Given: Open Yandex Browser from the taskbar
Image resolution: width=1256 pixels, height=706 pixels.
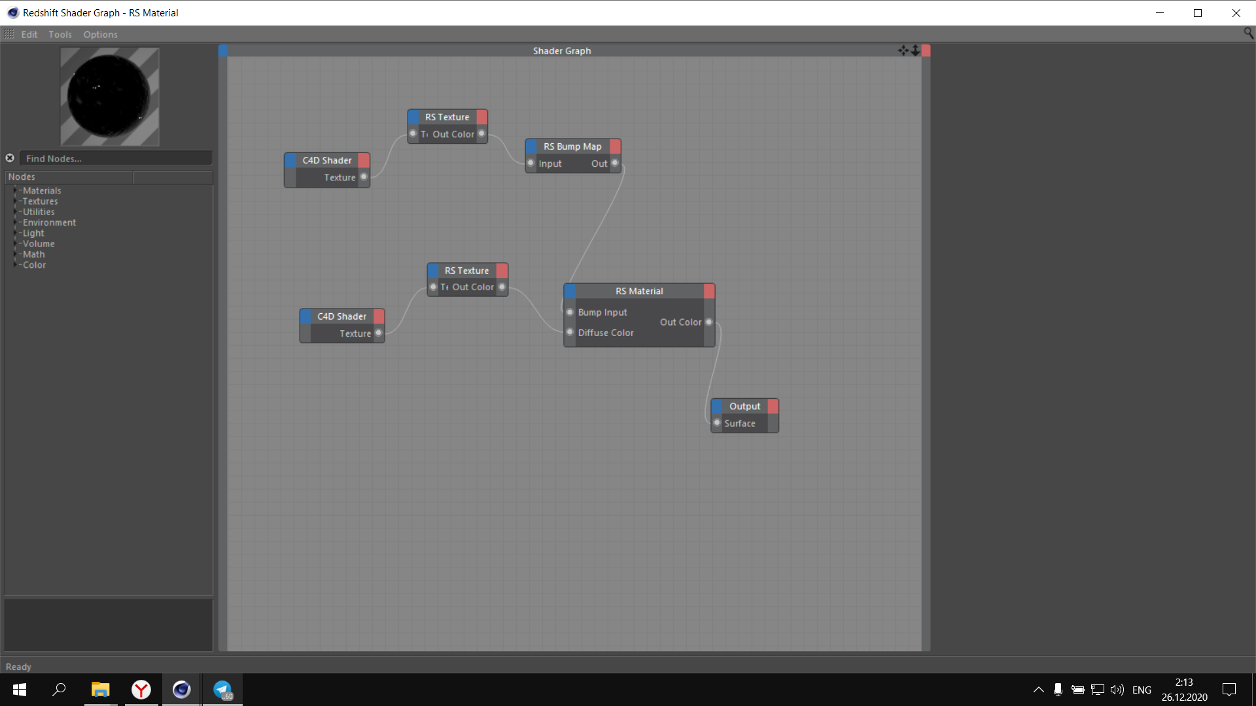Looking at the screenshot, I should [x=141, y=690].
